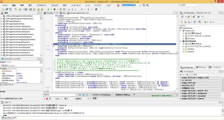
Task: Switch to the Data Explorer tab
Action: 215,67
